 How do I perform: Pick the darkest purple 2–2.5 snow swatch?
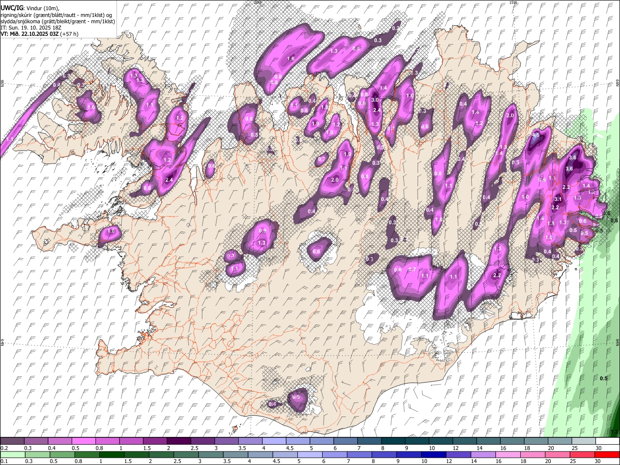tap(178, 441)
